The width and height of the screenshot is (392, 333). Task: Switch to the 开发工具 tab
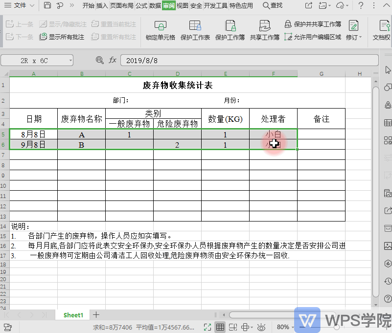[x=215, y=5]
